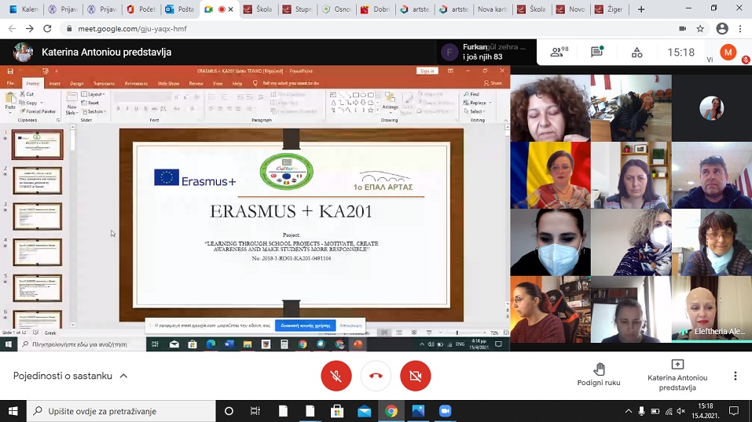Click the blue Διακοπή κοινής χρήσης button
The width and height of the screenshot is (752, 422).
coord(306,326)
